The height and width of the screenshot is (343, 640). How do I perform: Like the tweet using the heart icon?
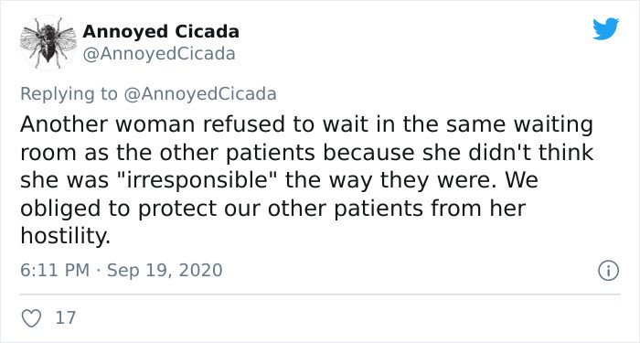(31, 318)
